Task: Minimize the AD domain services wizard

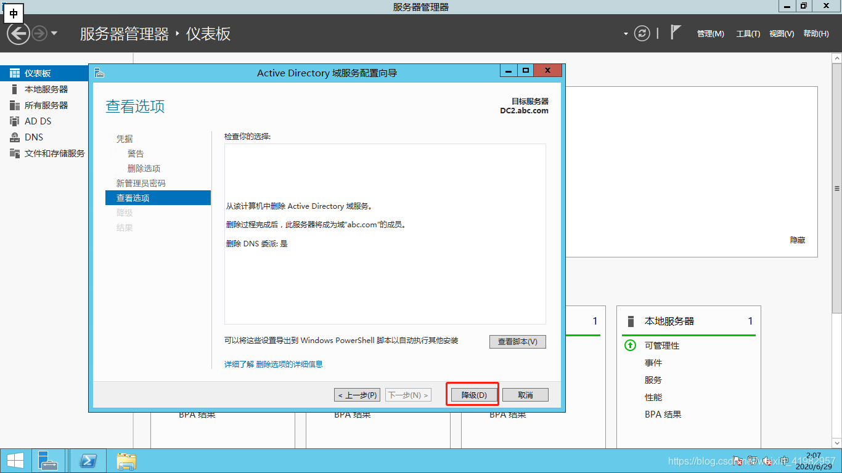Action: 509,71
